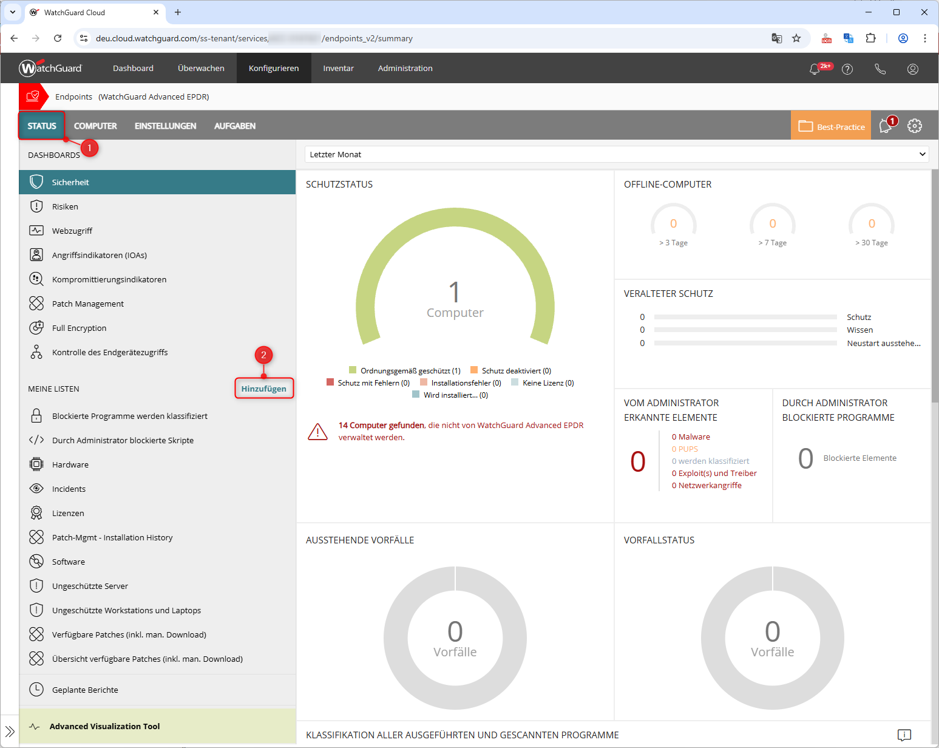
Task: Open the user account icon in WatchGuard header
Action: [912, 69]
